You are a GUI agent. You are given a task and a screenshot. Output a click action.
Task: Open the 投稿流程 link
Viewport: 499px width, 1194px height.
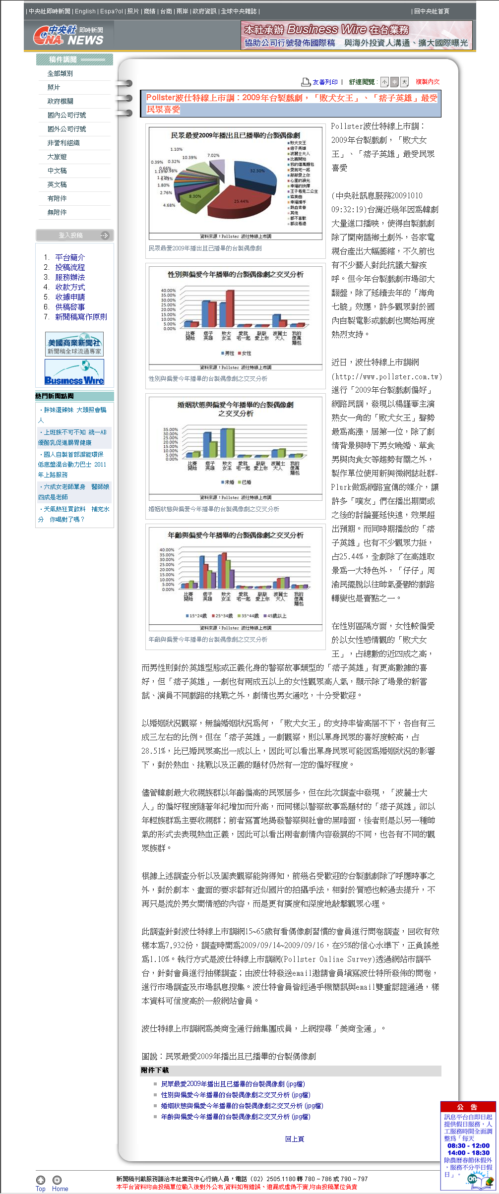[x=70, y=267]
